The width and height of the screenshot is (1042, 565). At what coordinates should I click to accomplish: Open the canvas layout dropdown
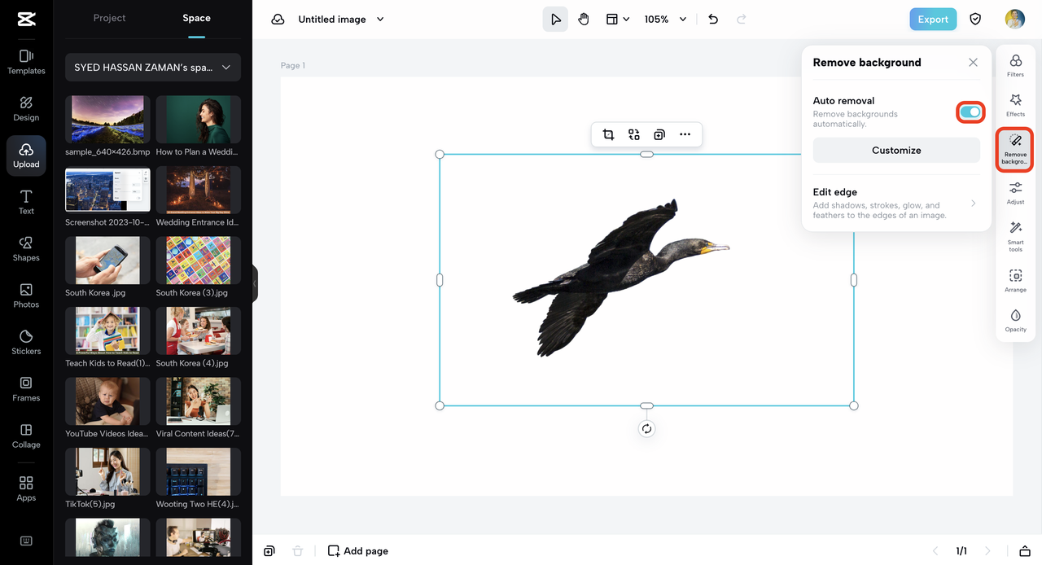coord(618,19)
